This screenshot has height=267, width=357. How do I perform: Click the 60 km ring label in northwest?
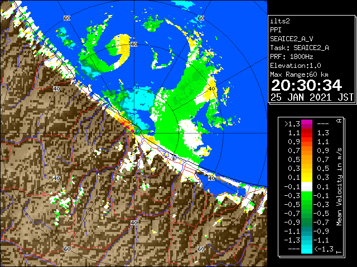[x=67, y=18]
